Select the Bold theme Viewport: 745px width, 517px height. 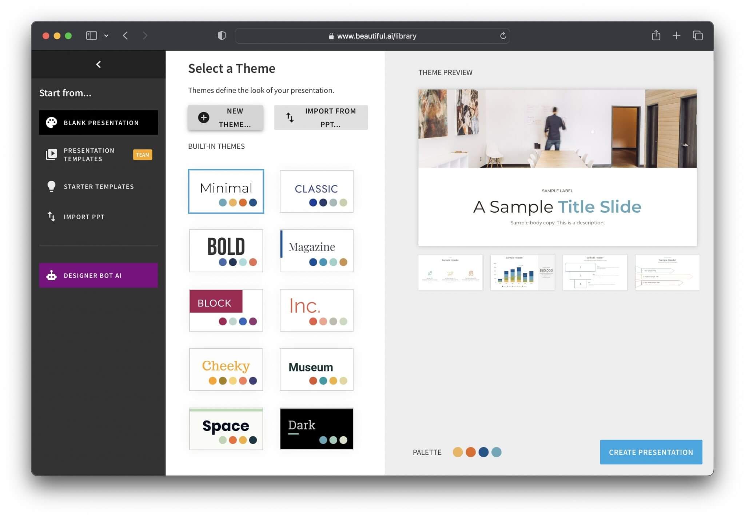(226, 251)
